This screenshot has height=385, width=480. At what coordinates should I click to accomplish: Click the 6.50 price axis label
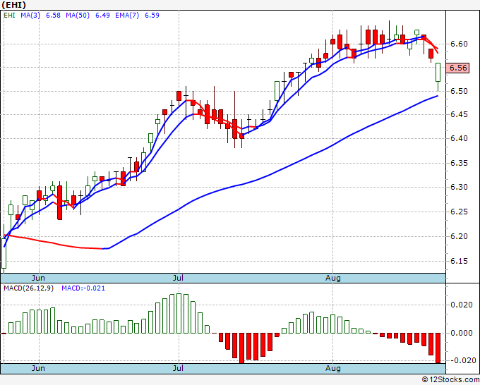(459, 91)
